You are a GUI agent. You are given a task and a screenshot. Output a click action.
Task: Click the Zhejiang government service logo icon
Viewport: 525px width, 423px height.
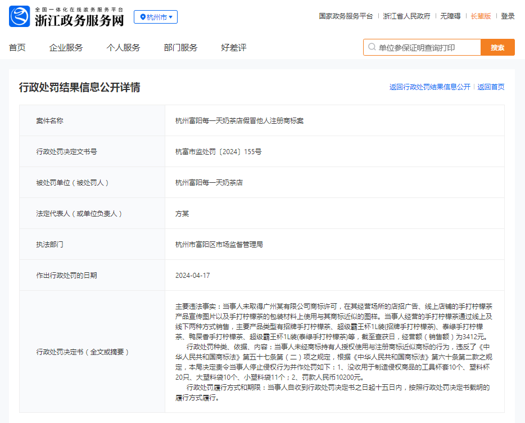20,17
